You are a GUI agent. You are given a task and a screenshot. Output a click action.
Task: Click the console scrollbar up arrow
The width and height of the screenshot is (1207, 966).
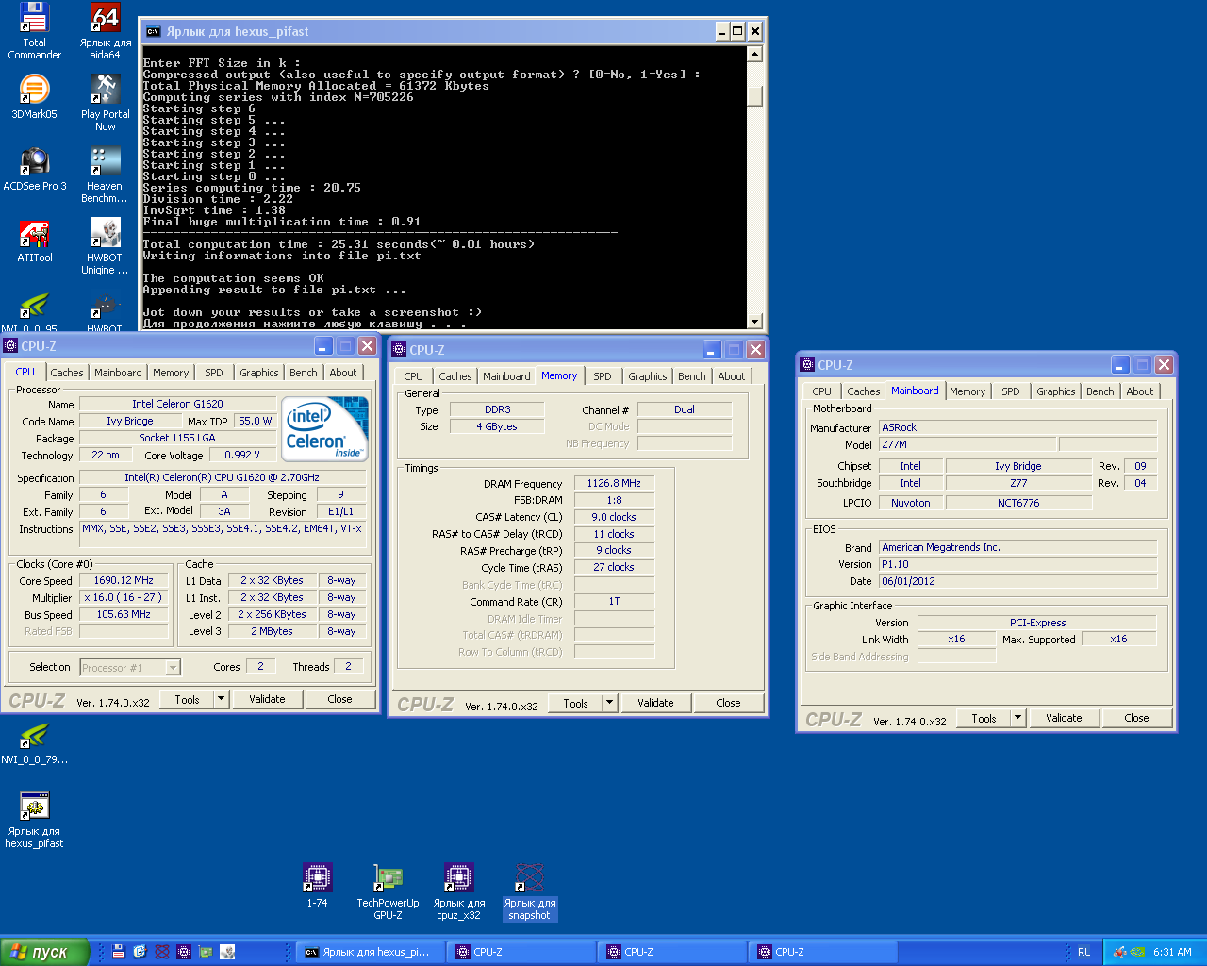click(754, 54)
